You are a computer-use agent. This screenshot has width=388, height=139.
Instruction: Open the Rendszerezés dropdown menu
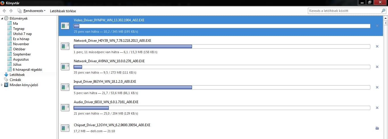32,11
